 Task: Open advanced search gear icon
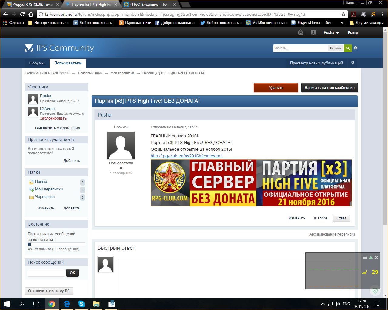356,48
